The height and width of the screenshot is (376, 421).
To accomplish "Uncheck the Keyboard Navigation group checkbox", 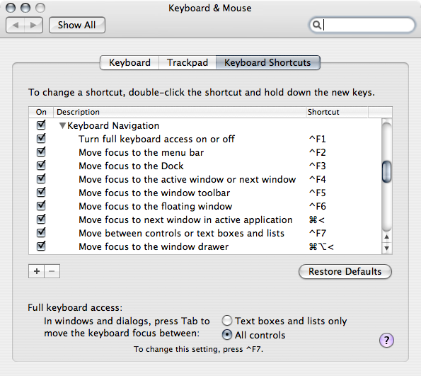I will pos(41,125).
